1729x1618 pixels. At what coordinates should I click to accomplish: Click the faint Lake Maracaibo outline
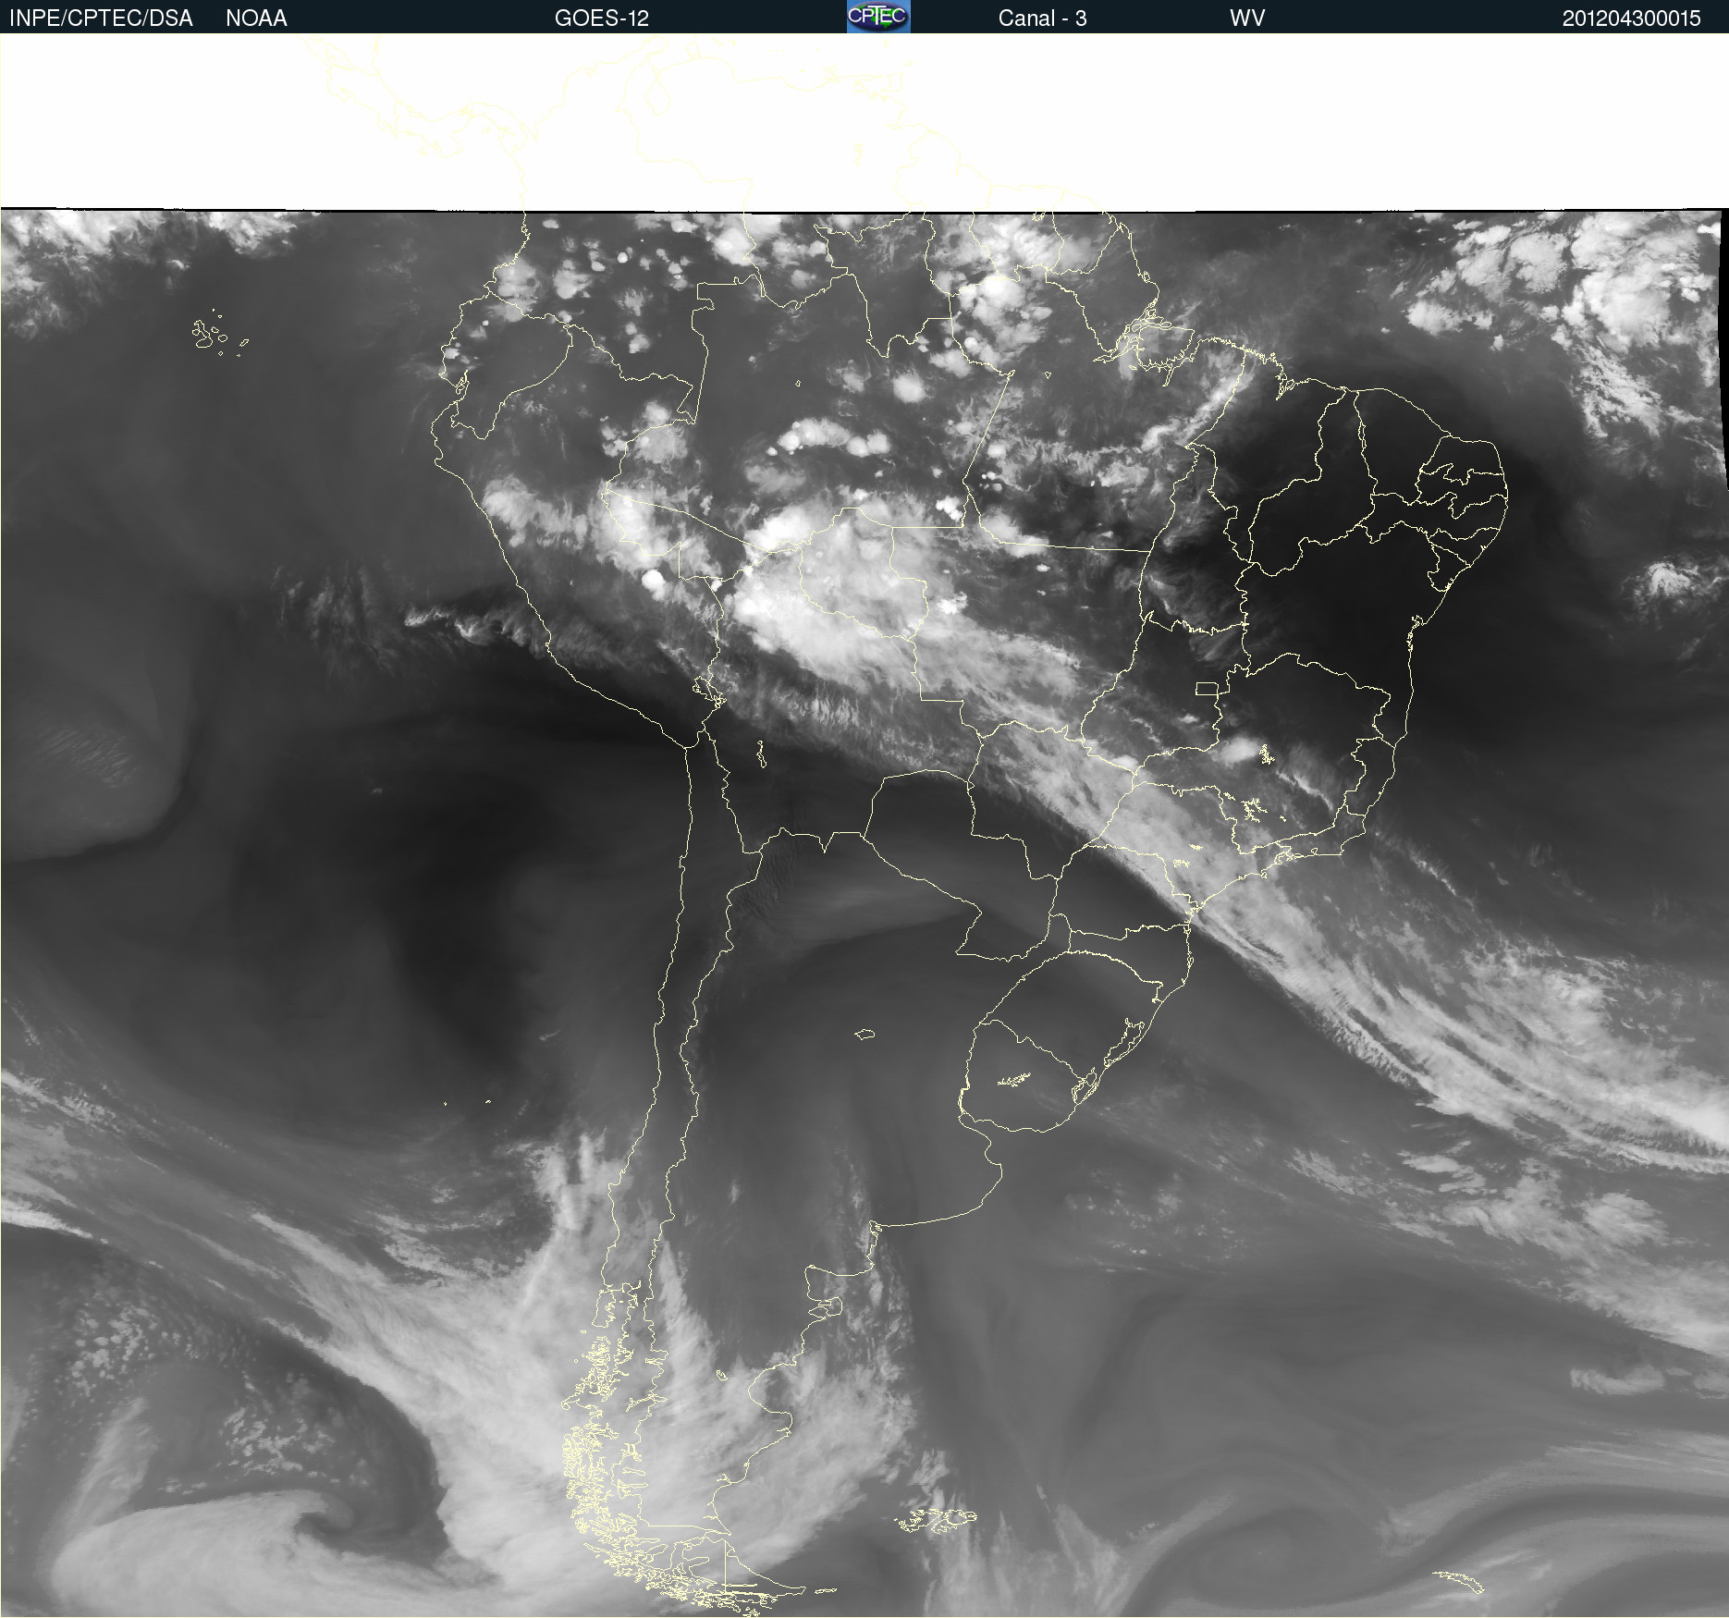[x=656, y=97]
